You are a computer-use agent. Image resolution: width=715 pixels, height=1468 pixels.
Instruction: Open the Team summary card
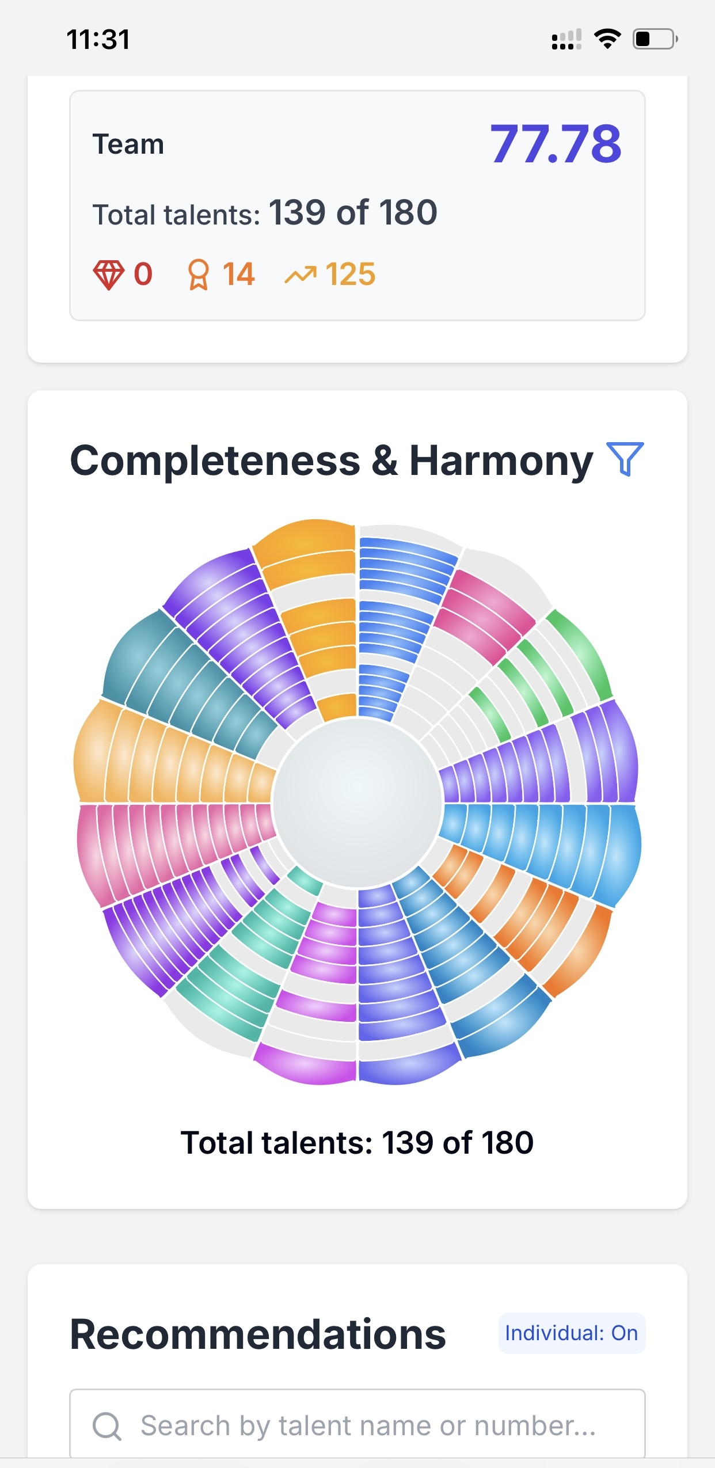click(x=357, y=206)
